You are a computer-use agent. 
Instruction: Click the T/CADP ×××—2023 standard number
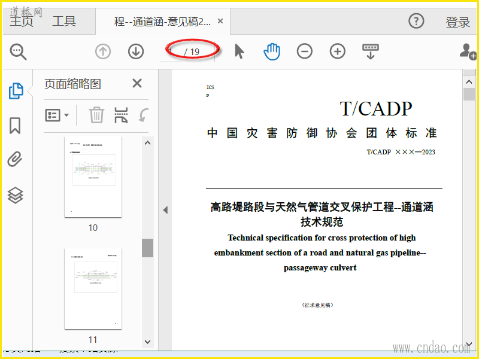pos(401,152)
